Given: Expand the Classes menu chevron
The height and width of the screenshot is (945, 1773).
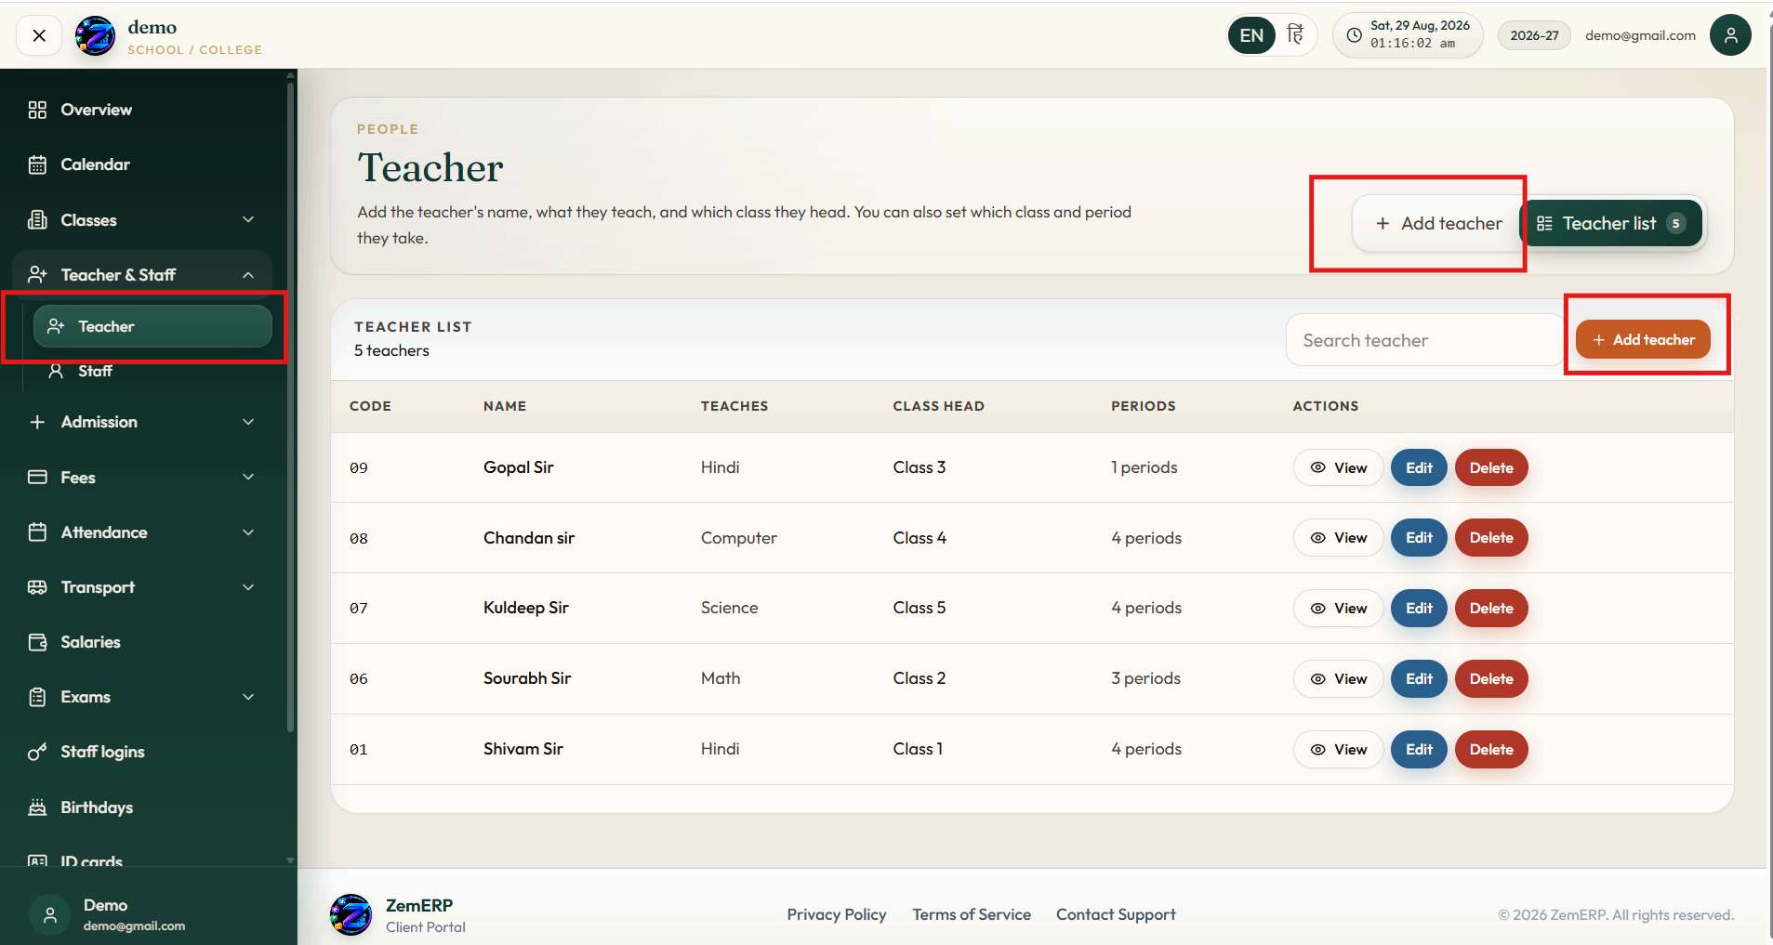Looking at the screenshot, I should 248,219.
